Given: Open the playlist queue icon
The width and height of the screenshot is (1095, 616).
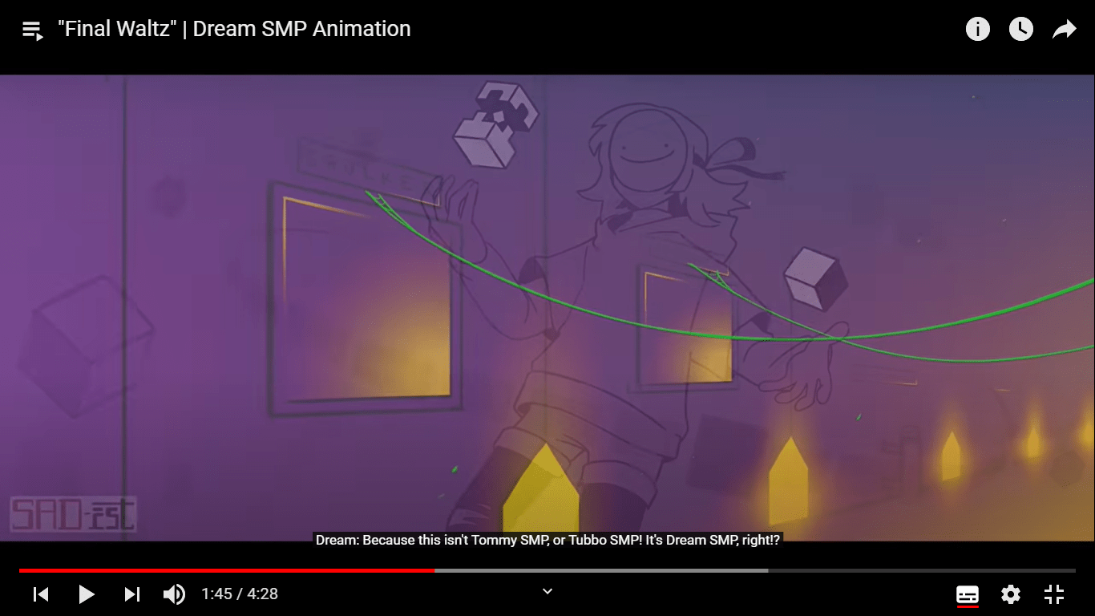Looking at the screenshot, I should pos(32,30).
